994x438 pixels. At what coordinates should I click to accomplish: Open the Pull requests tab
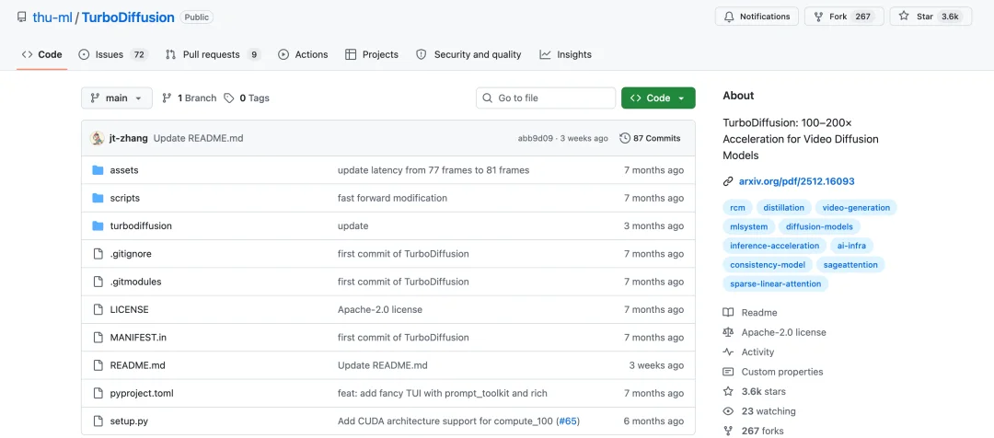pos(213,54)
